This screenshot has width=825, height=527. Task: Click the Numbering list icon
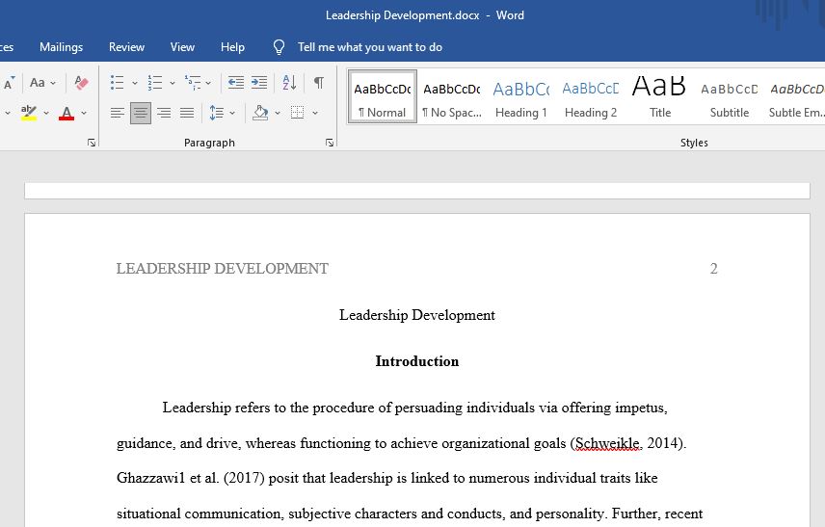coord(154,83)
